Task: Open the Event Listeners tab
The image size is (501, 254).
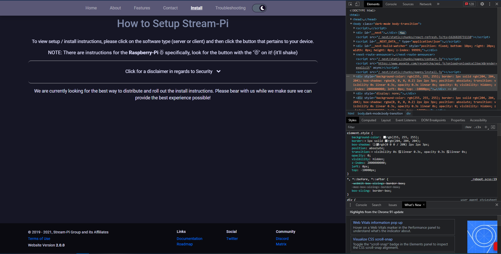Action: pos(406,120)
